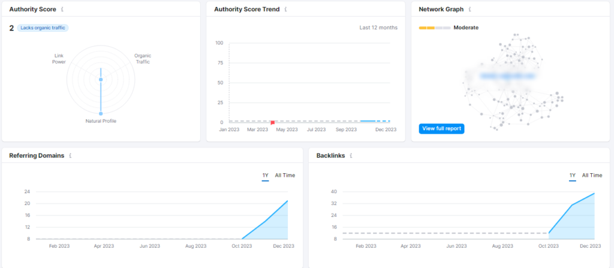Click the Natural Profile point on radar chart

[101, 114]
